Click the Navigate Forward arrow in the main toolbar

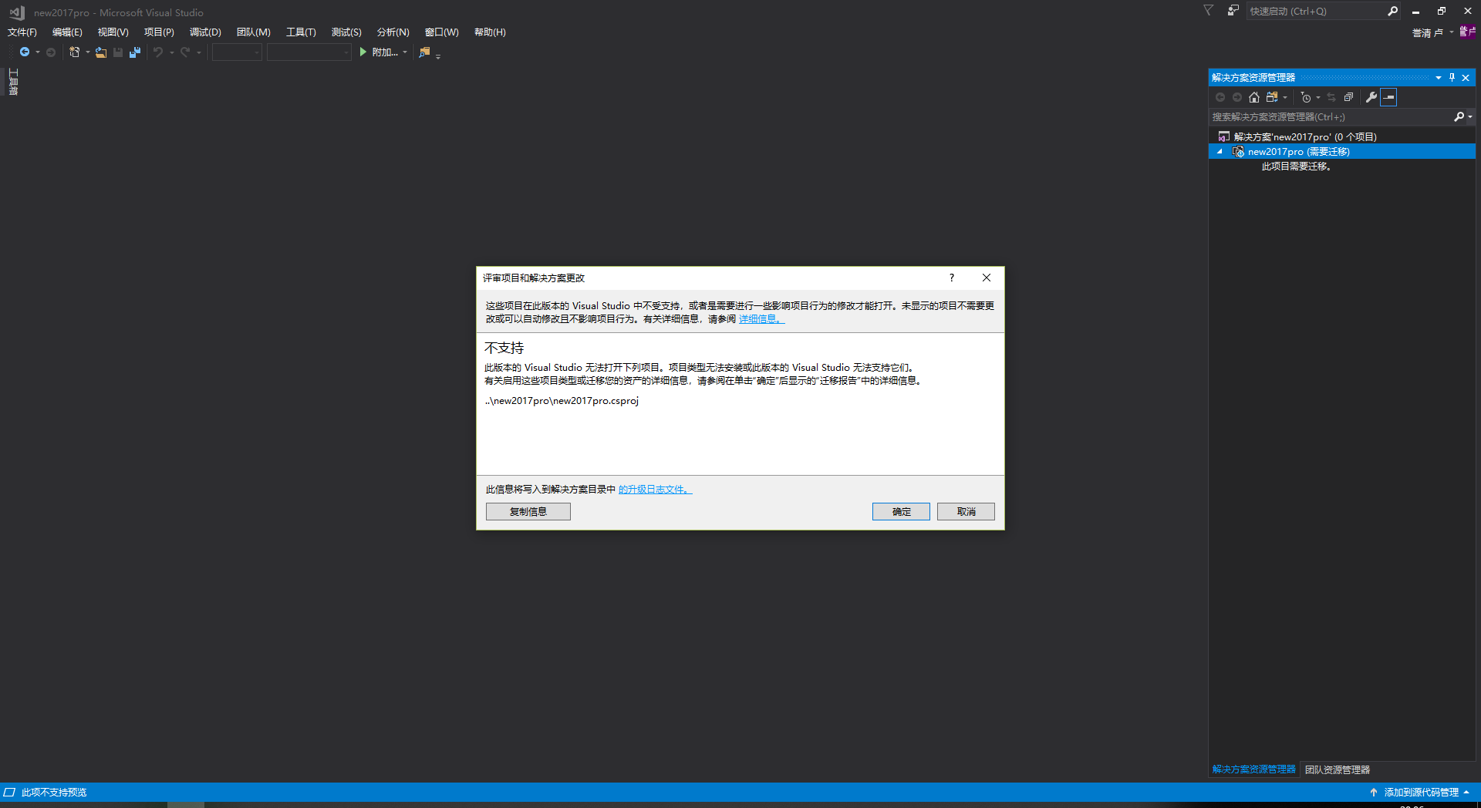(x=51, y=52)
